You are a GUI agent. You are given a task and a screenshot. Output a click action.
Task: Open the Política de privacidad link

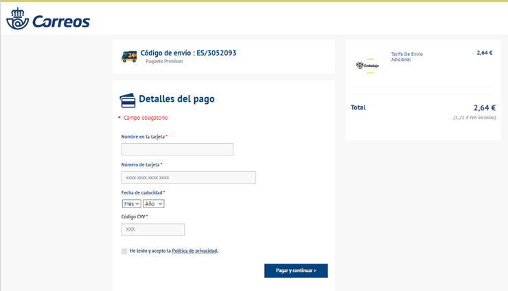click(194, 251)
